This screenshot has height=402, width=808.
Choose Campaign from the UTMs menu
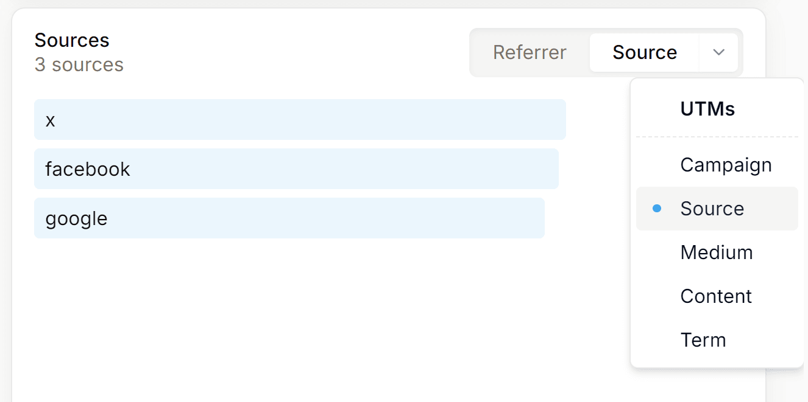[x=726, y=165]
